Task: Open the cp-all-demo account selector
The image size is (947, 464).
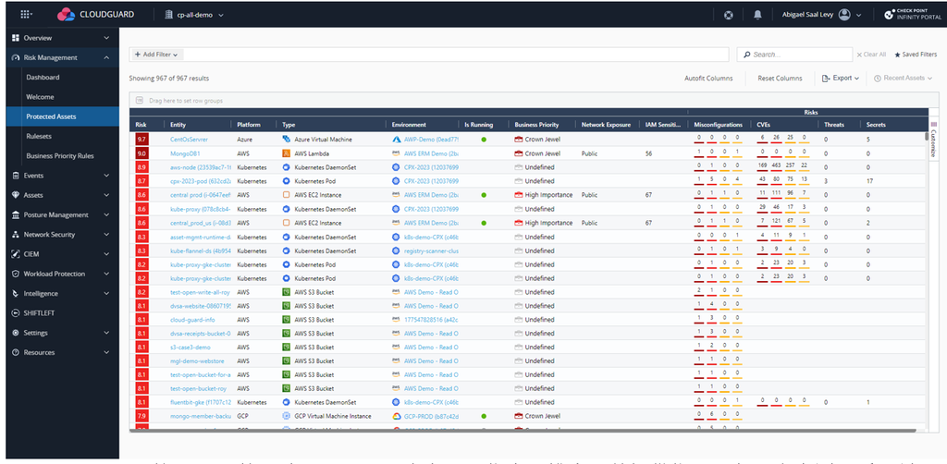Action: coord(193,15)
